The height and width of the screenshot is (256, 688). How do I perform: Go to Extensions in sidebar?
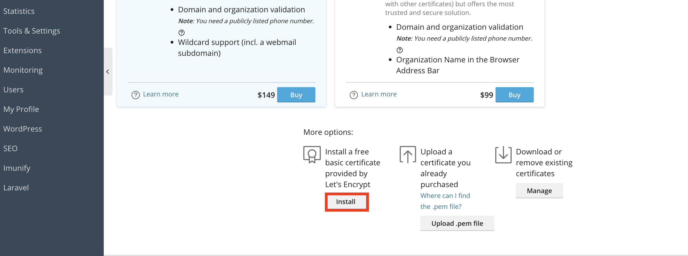click(x=22, y=50)
